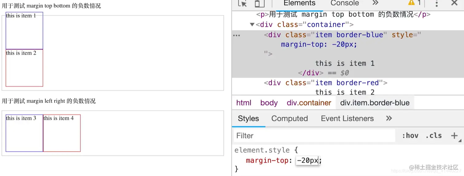This screenshot has height=176, width=464.
Task: Switch to the Console tab
Action: click(x=345, y=3)
